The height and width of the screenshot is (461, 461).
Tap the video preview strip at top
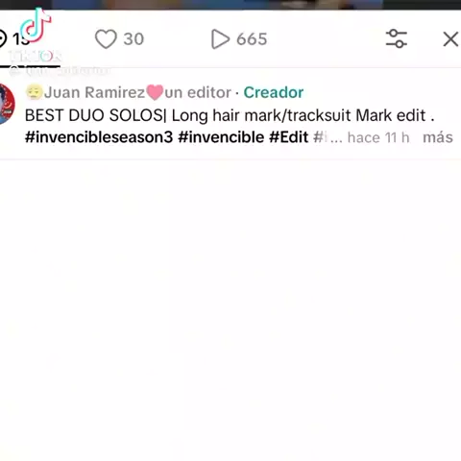point(230,5)
